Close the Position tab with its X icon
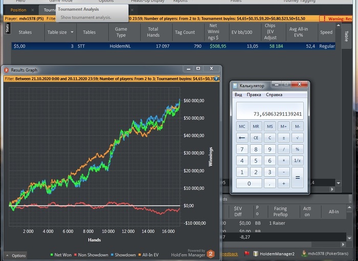 (33, 10)
